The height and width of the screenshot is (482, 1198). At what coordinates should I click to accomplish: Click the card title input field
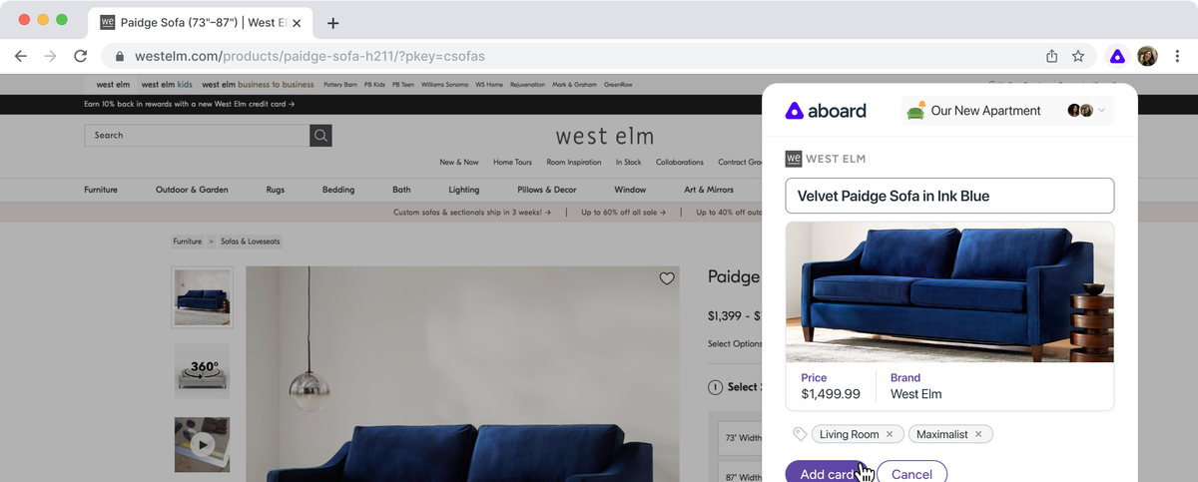(x=948, y=196)
